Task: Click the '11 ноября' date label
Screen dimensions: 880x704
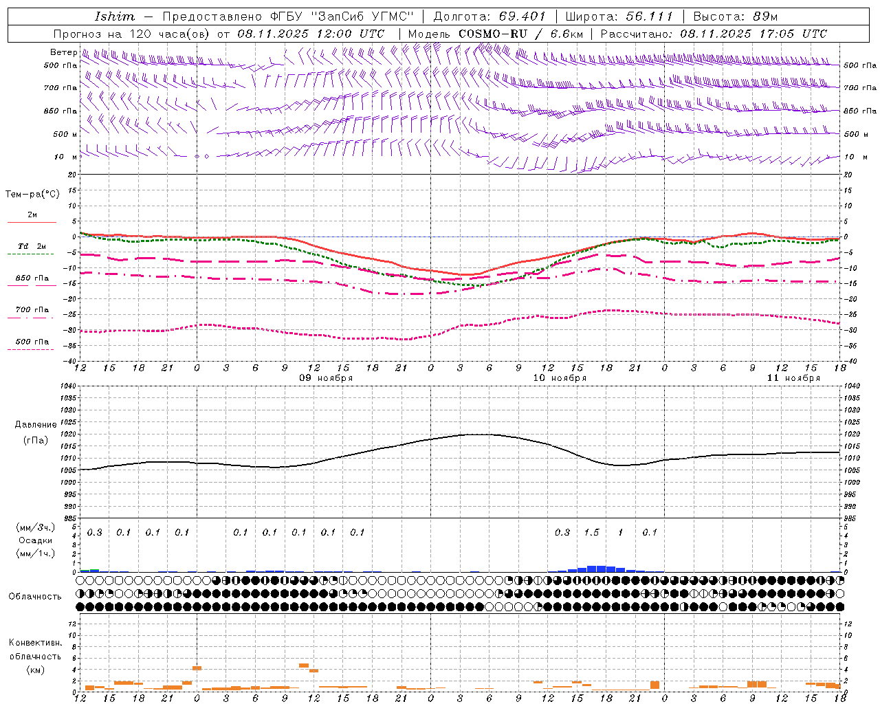Action: pyautogui.click(x=793, y=378)
